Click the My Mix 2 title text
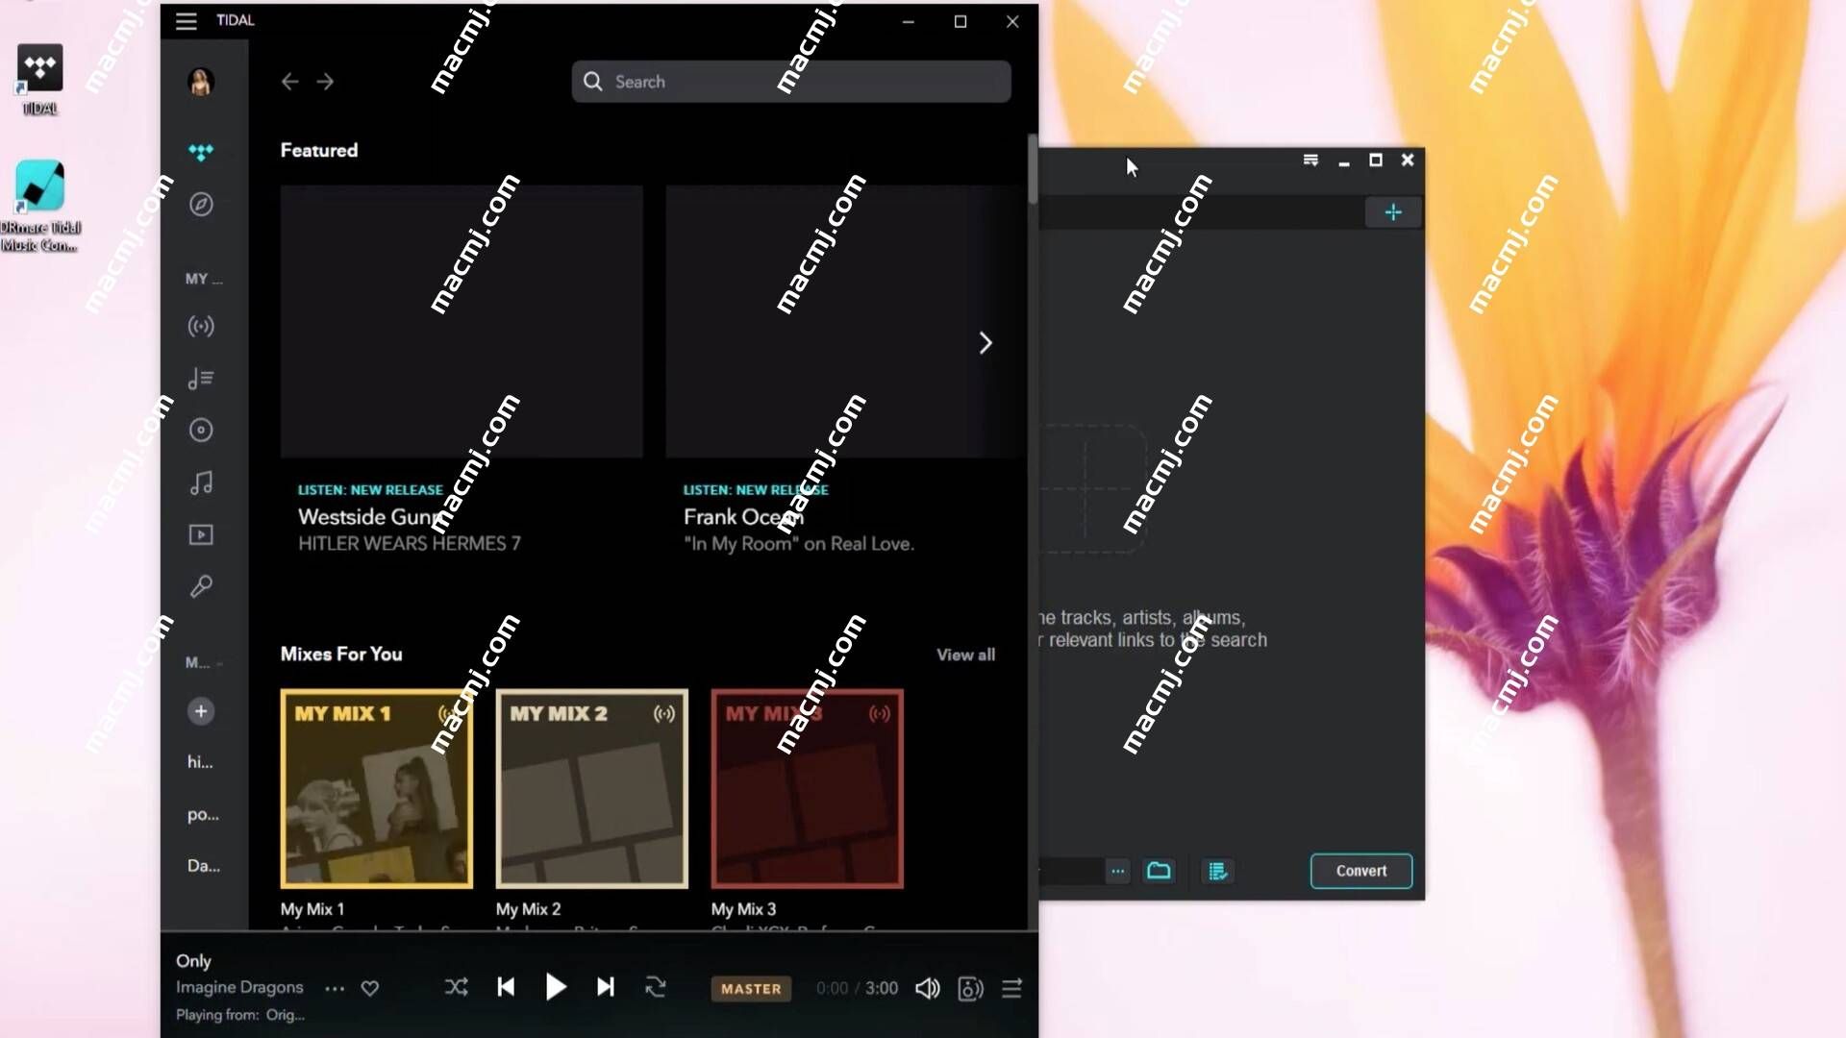The height and width of the screenshot is (1038, 1846). [x=529, y=909]
